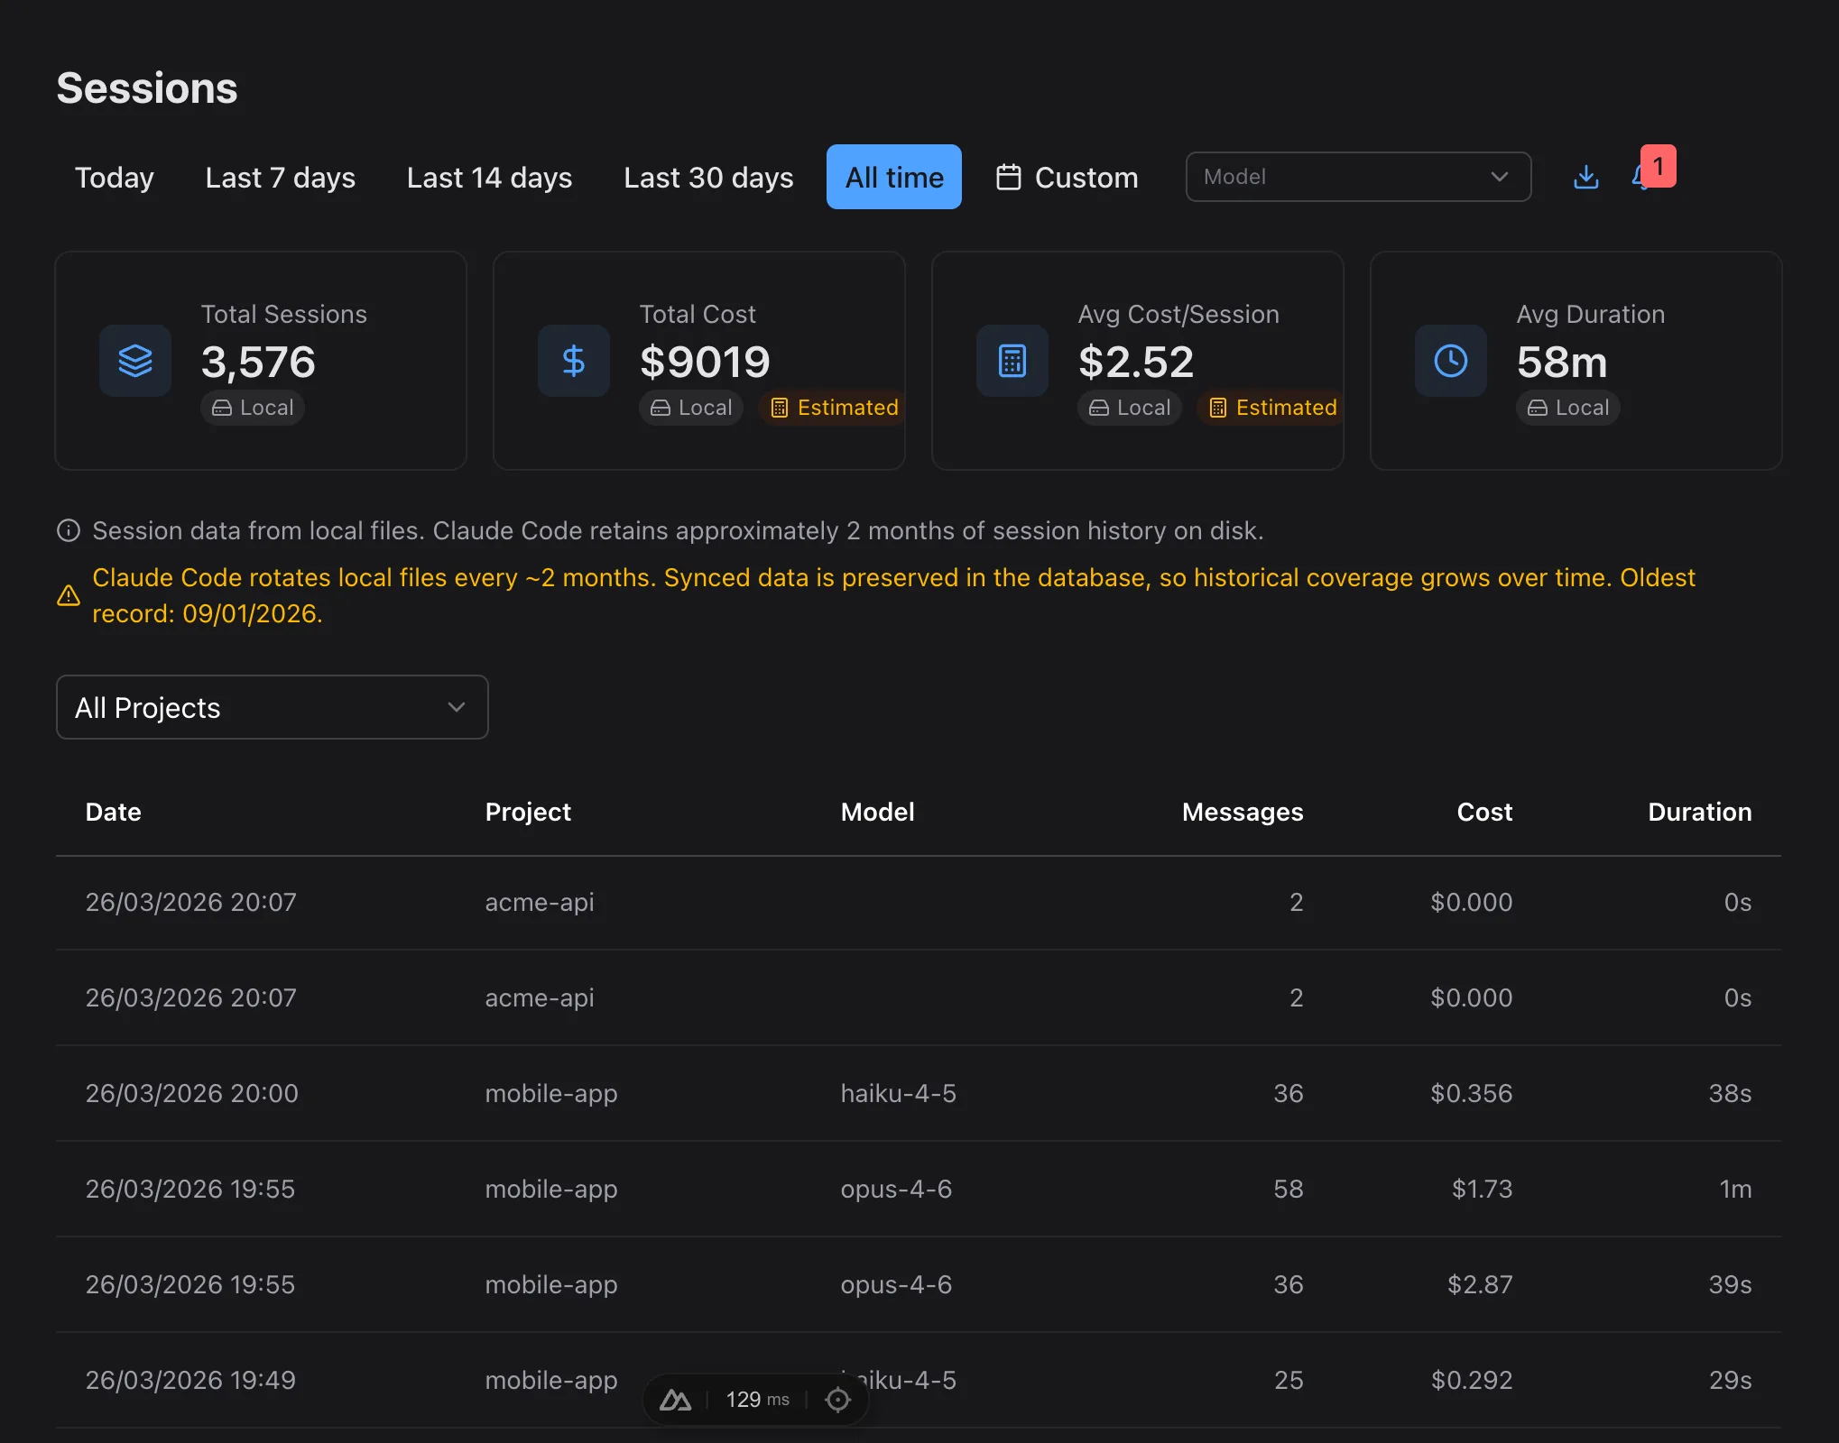The height and width of the screenshot is (1443, 1839).
Task: Click the Avg Cost/Session calculator icon
Action: tap(1012, 361)
